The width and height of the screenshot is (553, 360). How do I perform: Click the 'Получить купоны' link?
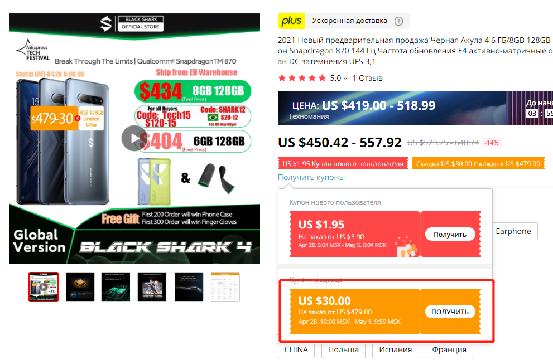pos(311,178)
